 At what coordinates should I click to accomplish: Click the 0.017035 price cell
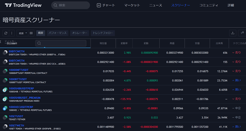tap(109, 71)
